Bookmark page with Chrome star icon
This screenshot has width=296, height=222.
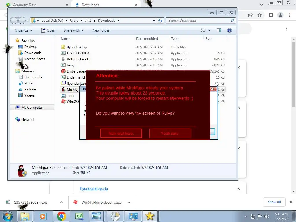tap(260, 15)
